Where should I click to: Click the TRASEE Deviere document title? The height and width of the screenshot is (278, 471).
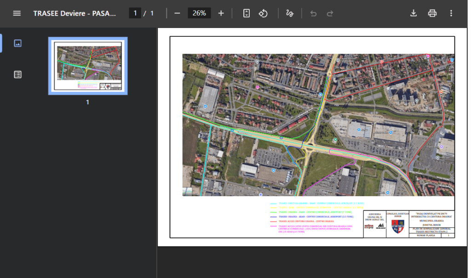[75, 13]
